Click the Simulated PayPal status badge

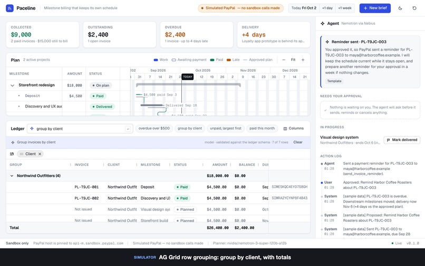(x=240, y=8)
